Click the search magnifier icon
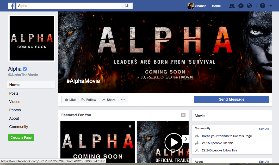Image resolution: width=279 pixels, height=165 pixels. pyautogui.click(x=127, y=5)
